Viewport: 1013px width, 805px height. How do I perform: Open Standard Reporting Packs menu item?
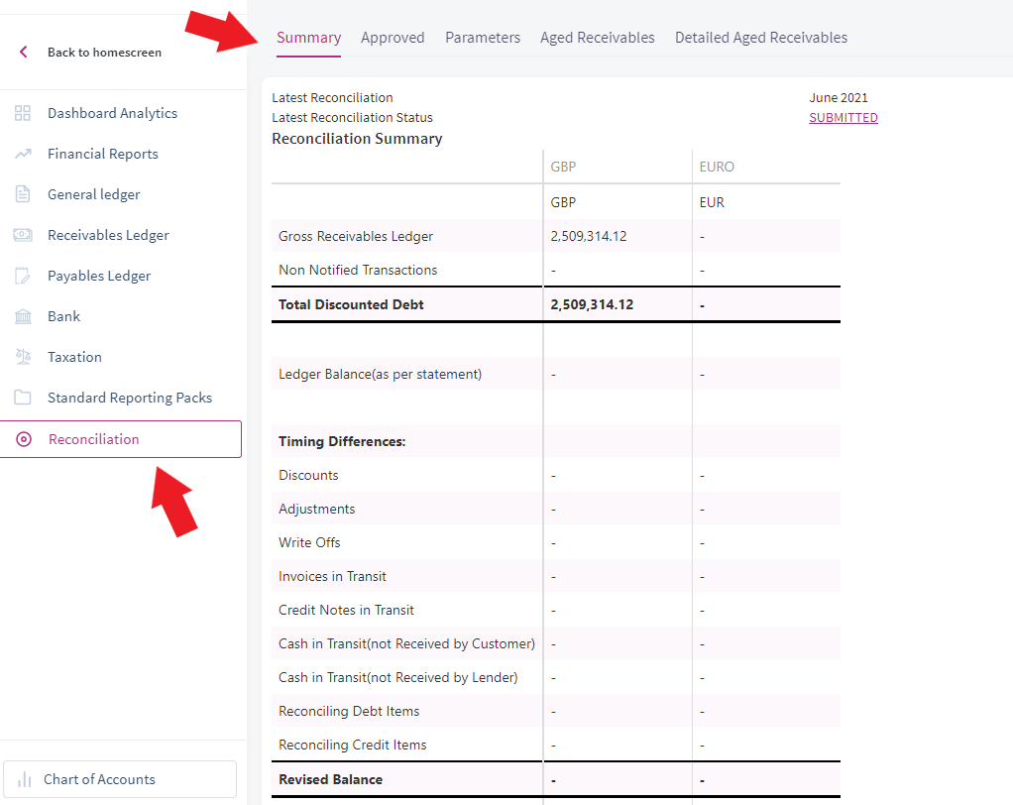tap(122, 398)
